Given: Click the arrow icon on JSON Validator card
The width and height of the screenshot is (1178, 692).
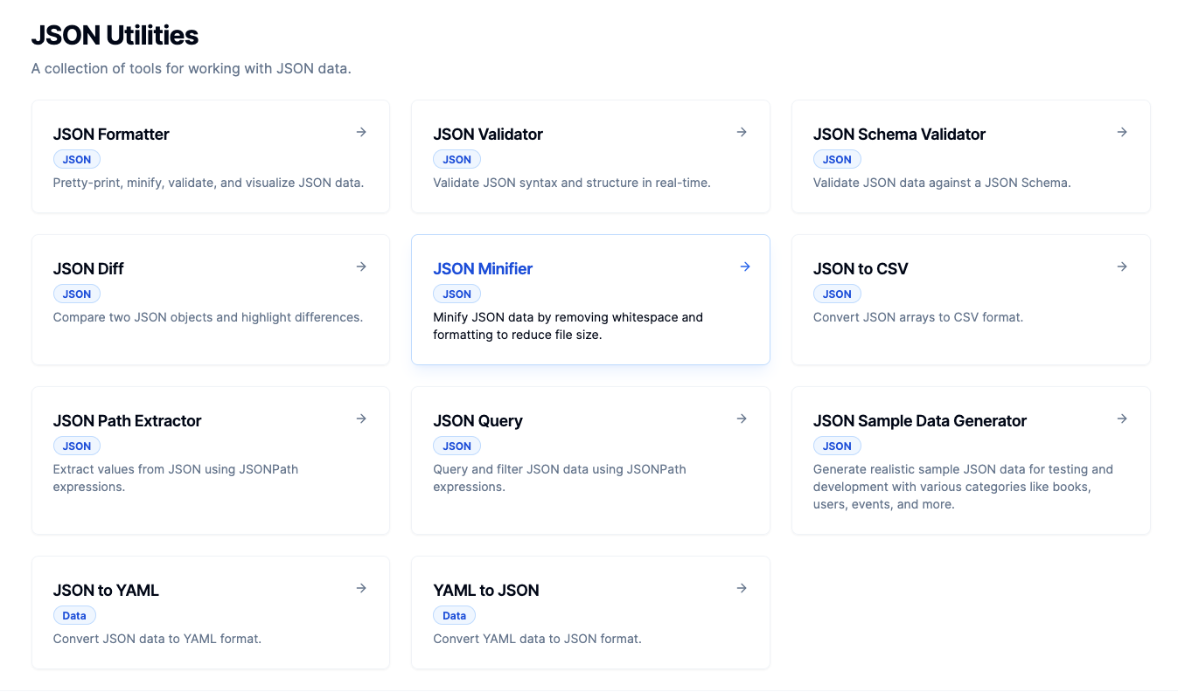Looking at the screenshot, I should (742, 132).
